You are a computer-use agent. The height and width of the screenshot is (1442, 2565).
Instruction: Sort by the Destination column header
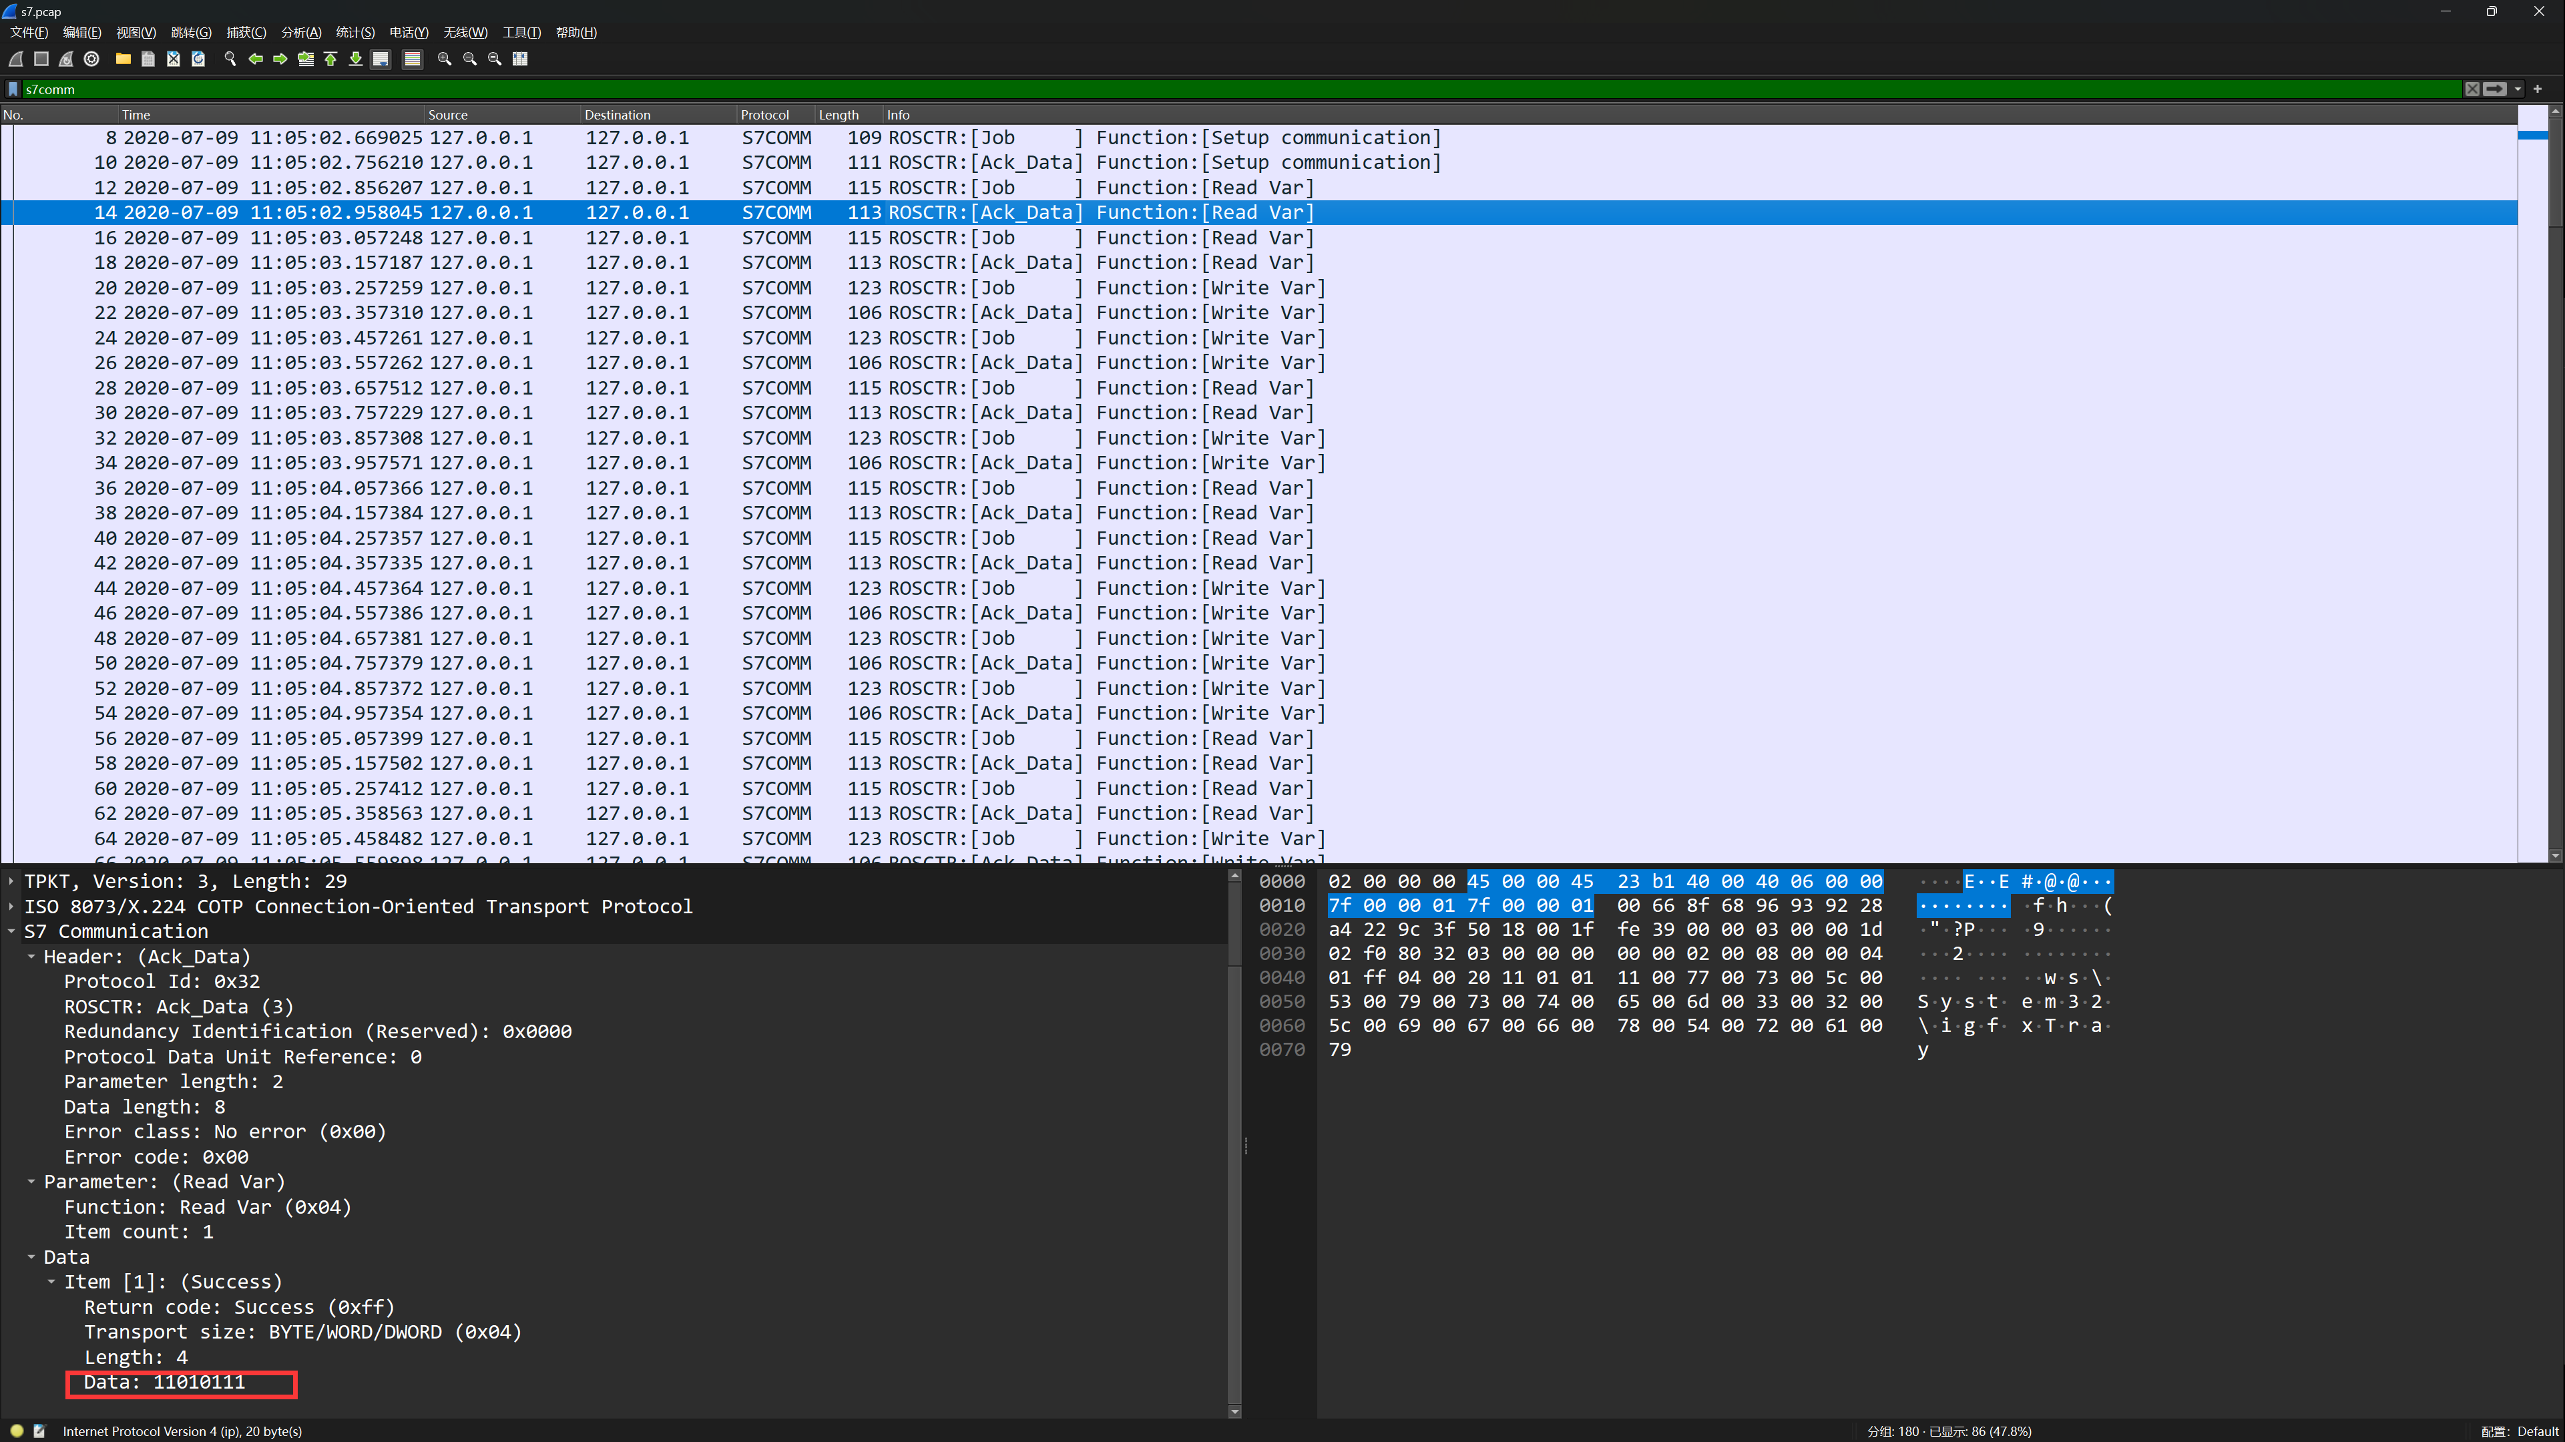click(659, 115)
